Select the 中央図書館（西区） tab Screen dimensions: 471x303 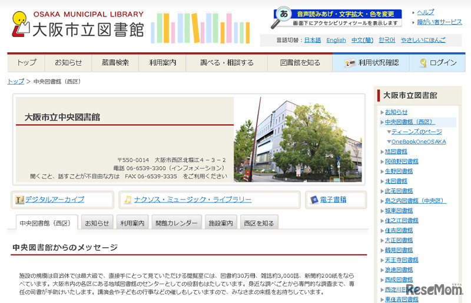(x=47, y=223)
